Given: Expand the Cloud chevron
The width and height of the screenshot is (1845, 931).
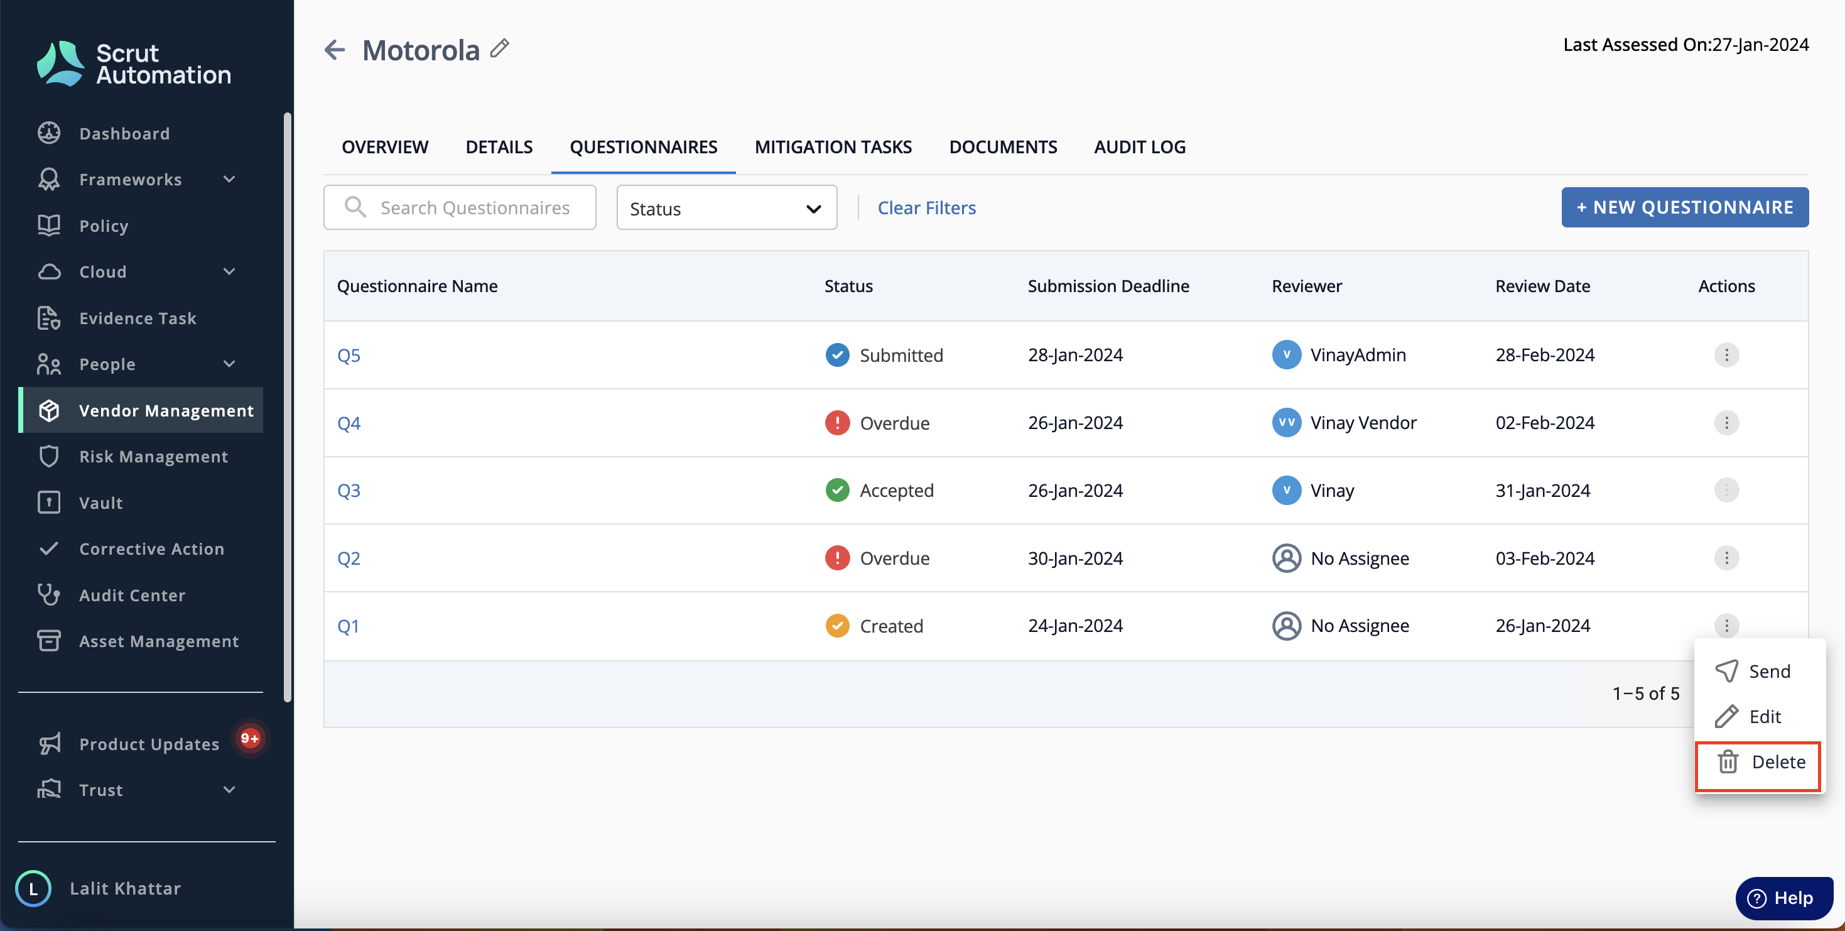Looking at the screenshot, I should (229, 271).
